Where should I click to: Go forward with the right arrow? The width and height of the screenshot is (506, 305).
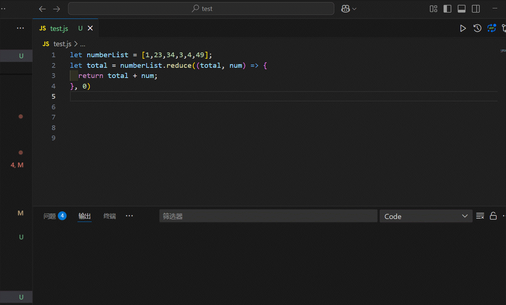tap(56, 9)
